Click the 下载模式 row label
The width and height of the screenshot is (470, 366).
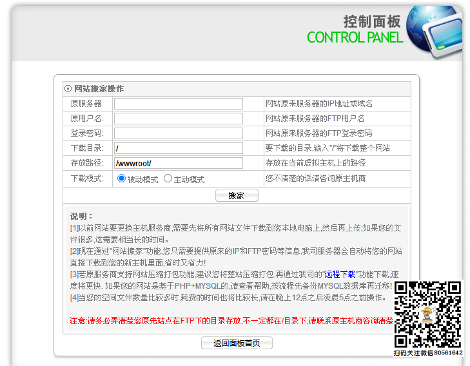(87, 178)
